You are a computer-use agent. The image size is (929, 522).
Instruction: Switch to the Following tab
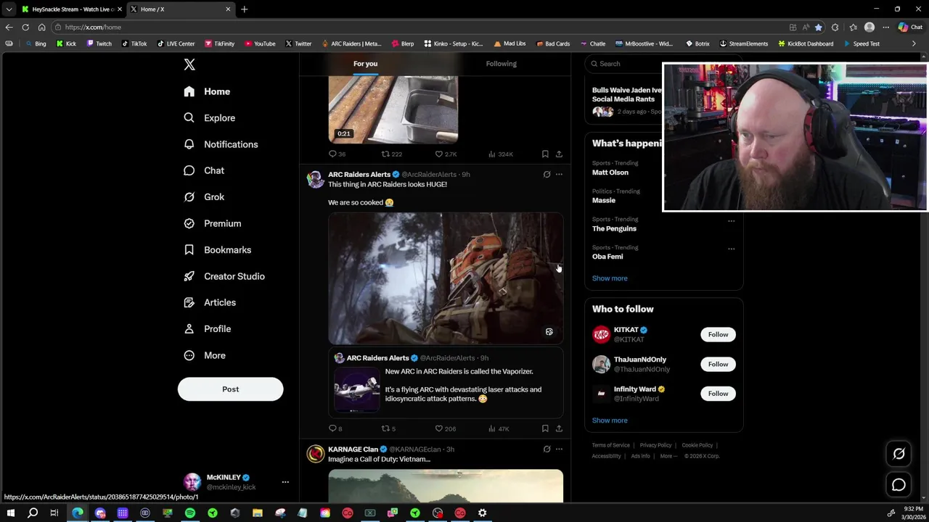(x=501, y=64)
